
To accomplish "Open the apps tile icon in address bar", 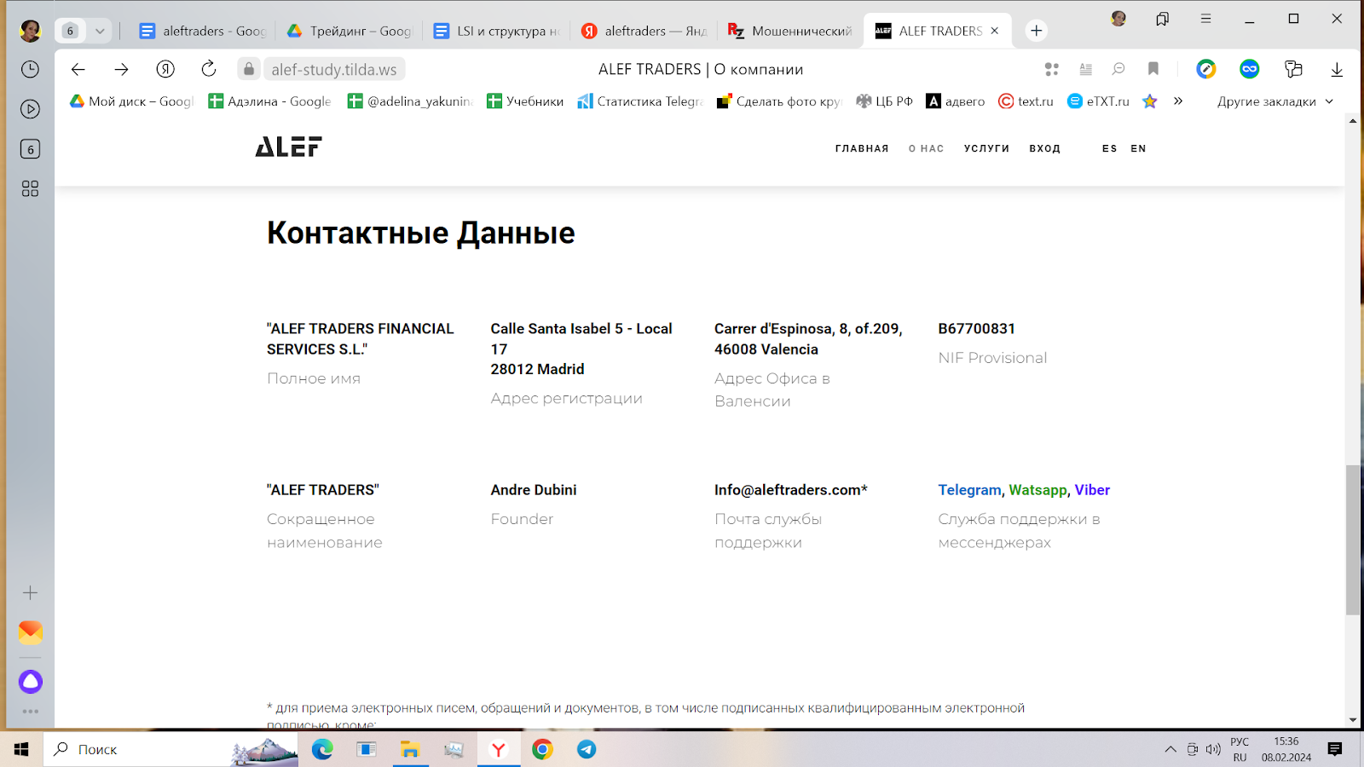I will pos(1052,69).
